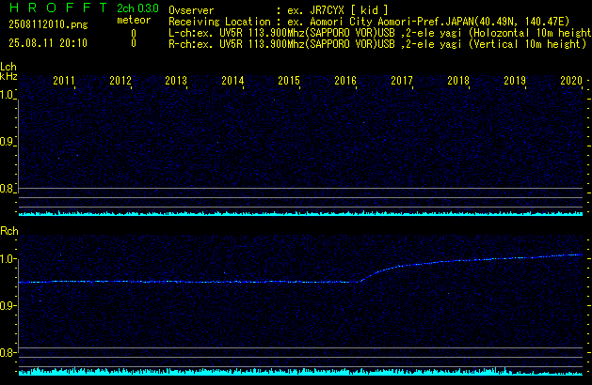Image resolution: width=592 pixels, height=385 pixels.
Task: Click time marker 2013
Action: [x=176, y=81]
